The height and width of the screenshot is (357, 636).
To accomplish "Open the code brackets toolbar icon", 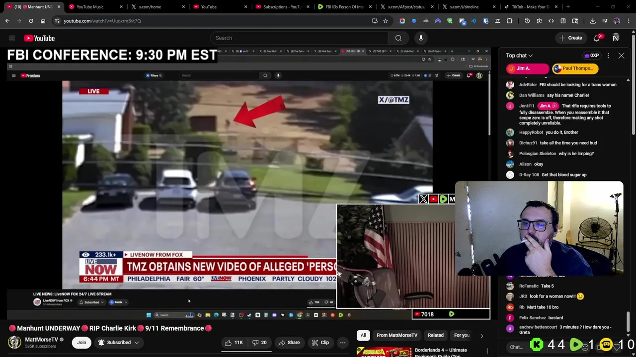I will click(x=551, y=21).
